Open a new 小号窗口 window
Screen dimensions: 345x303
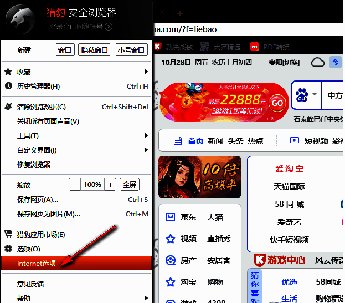pyautogui.click(x=131, y=50)
